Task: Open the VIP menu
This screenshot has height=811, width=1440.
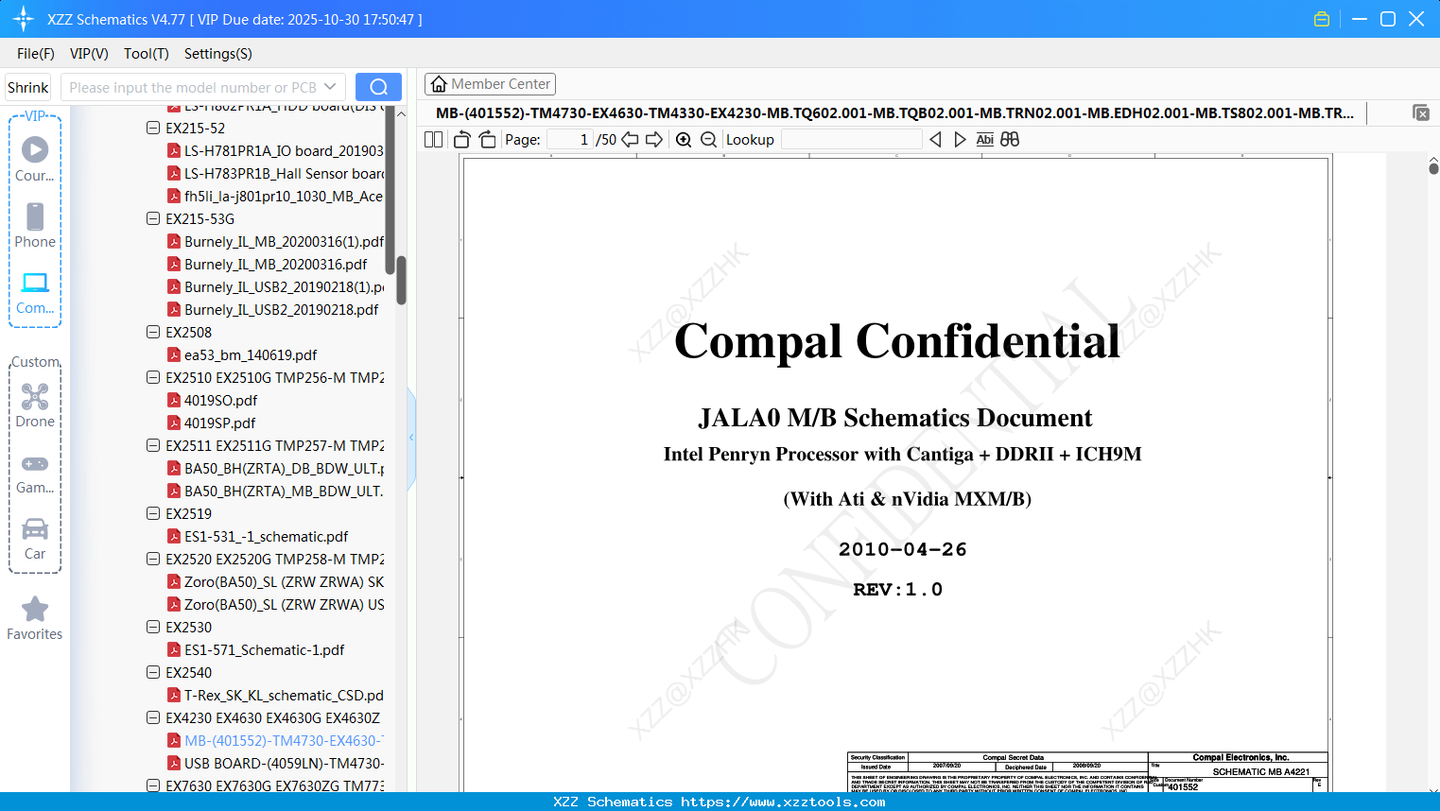Action: (x=89, y=54)
